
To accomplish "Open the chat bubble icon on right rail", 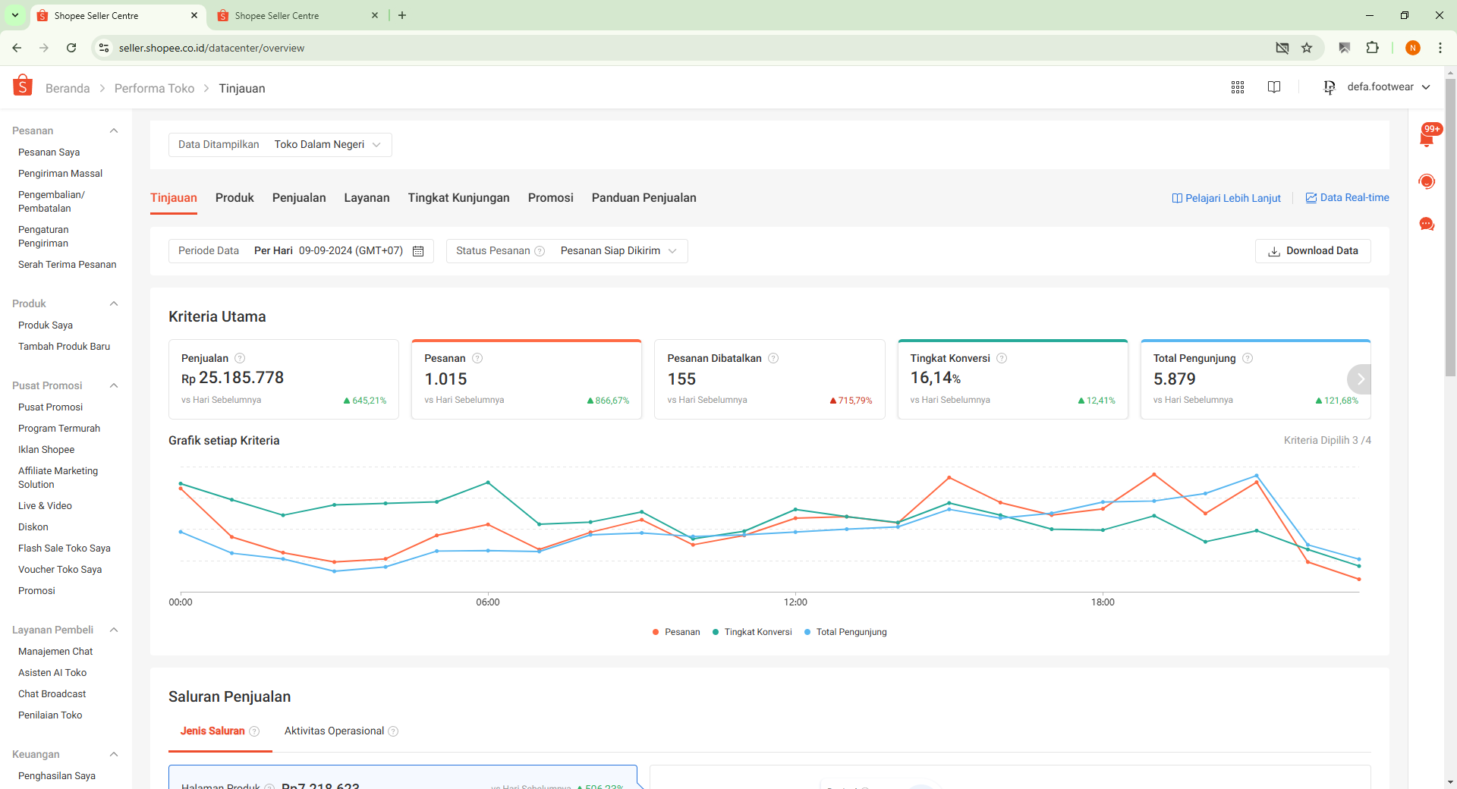I will point(1427,225).
